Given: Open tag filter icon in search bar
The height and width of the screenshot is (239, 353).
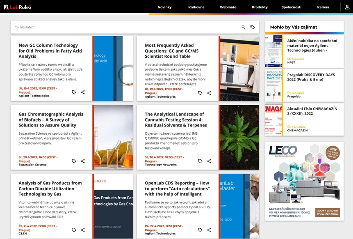Looking at the screenshot, I should (253, 28).
